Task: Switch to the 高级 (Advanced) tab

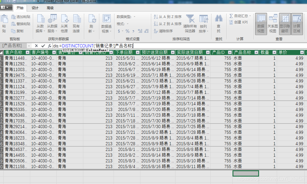Action: (x=50, y=8)
